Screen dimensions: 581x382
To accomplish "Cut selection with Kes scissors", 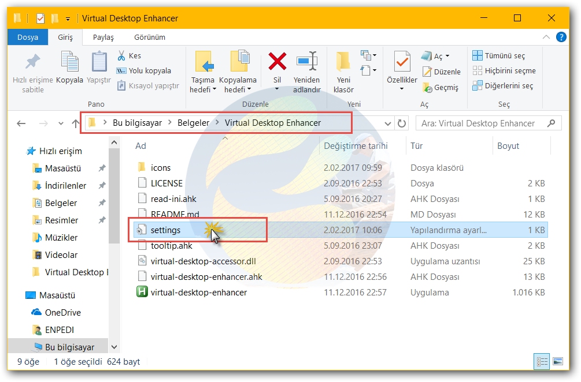I will coord(129,55).
